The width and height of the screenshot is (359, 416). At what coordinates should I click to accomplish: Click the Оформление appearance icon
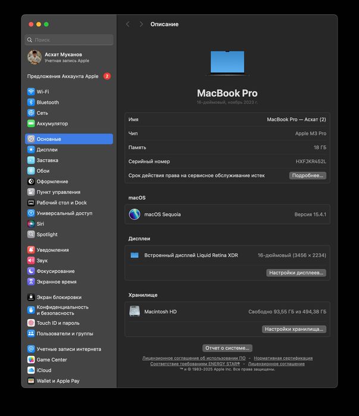coord(31,181)
